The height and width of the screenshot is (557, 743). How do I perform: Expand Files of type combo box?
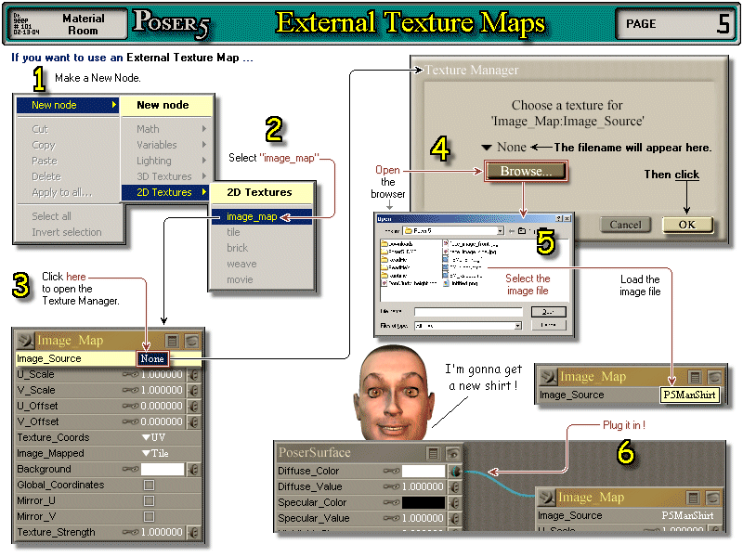coord(518,326)
